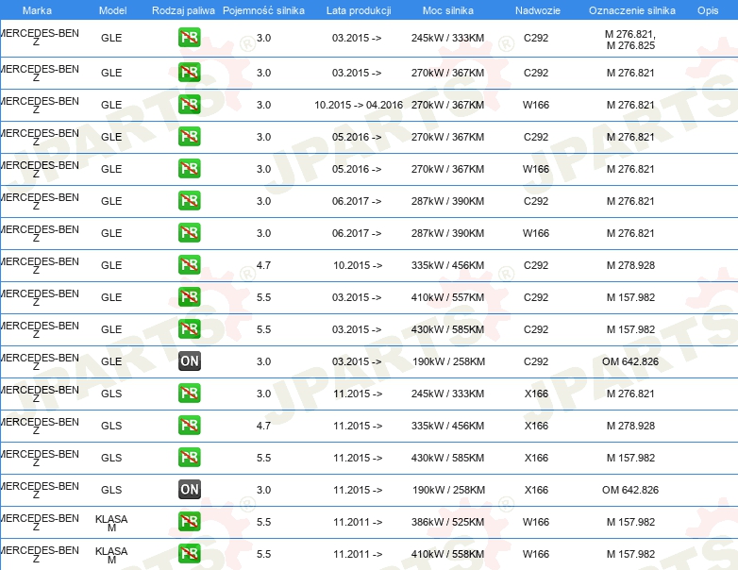738x570 pixels.
Task: Click the PB icon in the 10.2015 -> 04.2016 row
Action: [x=190, y=105]
